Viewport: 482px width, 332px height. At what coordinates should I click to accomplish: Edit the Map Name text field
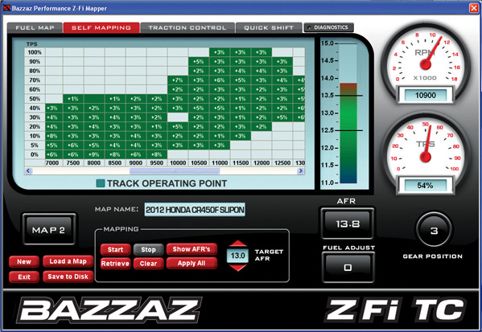195,210
